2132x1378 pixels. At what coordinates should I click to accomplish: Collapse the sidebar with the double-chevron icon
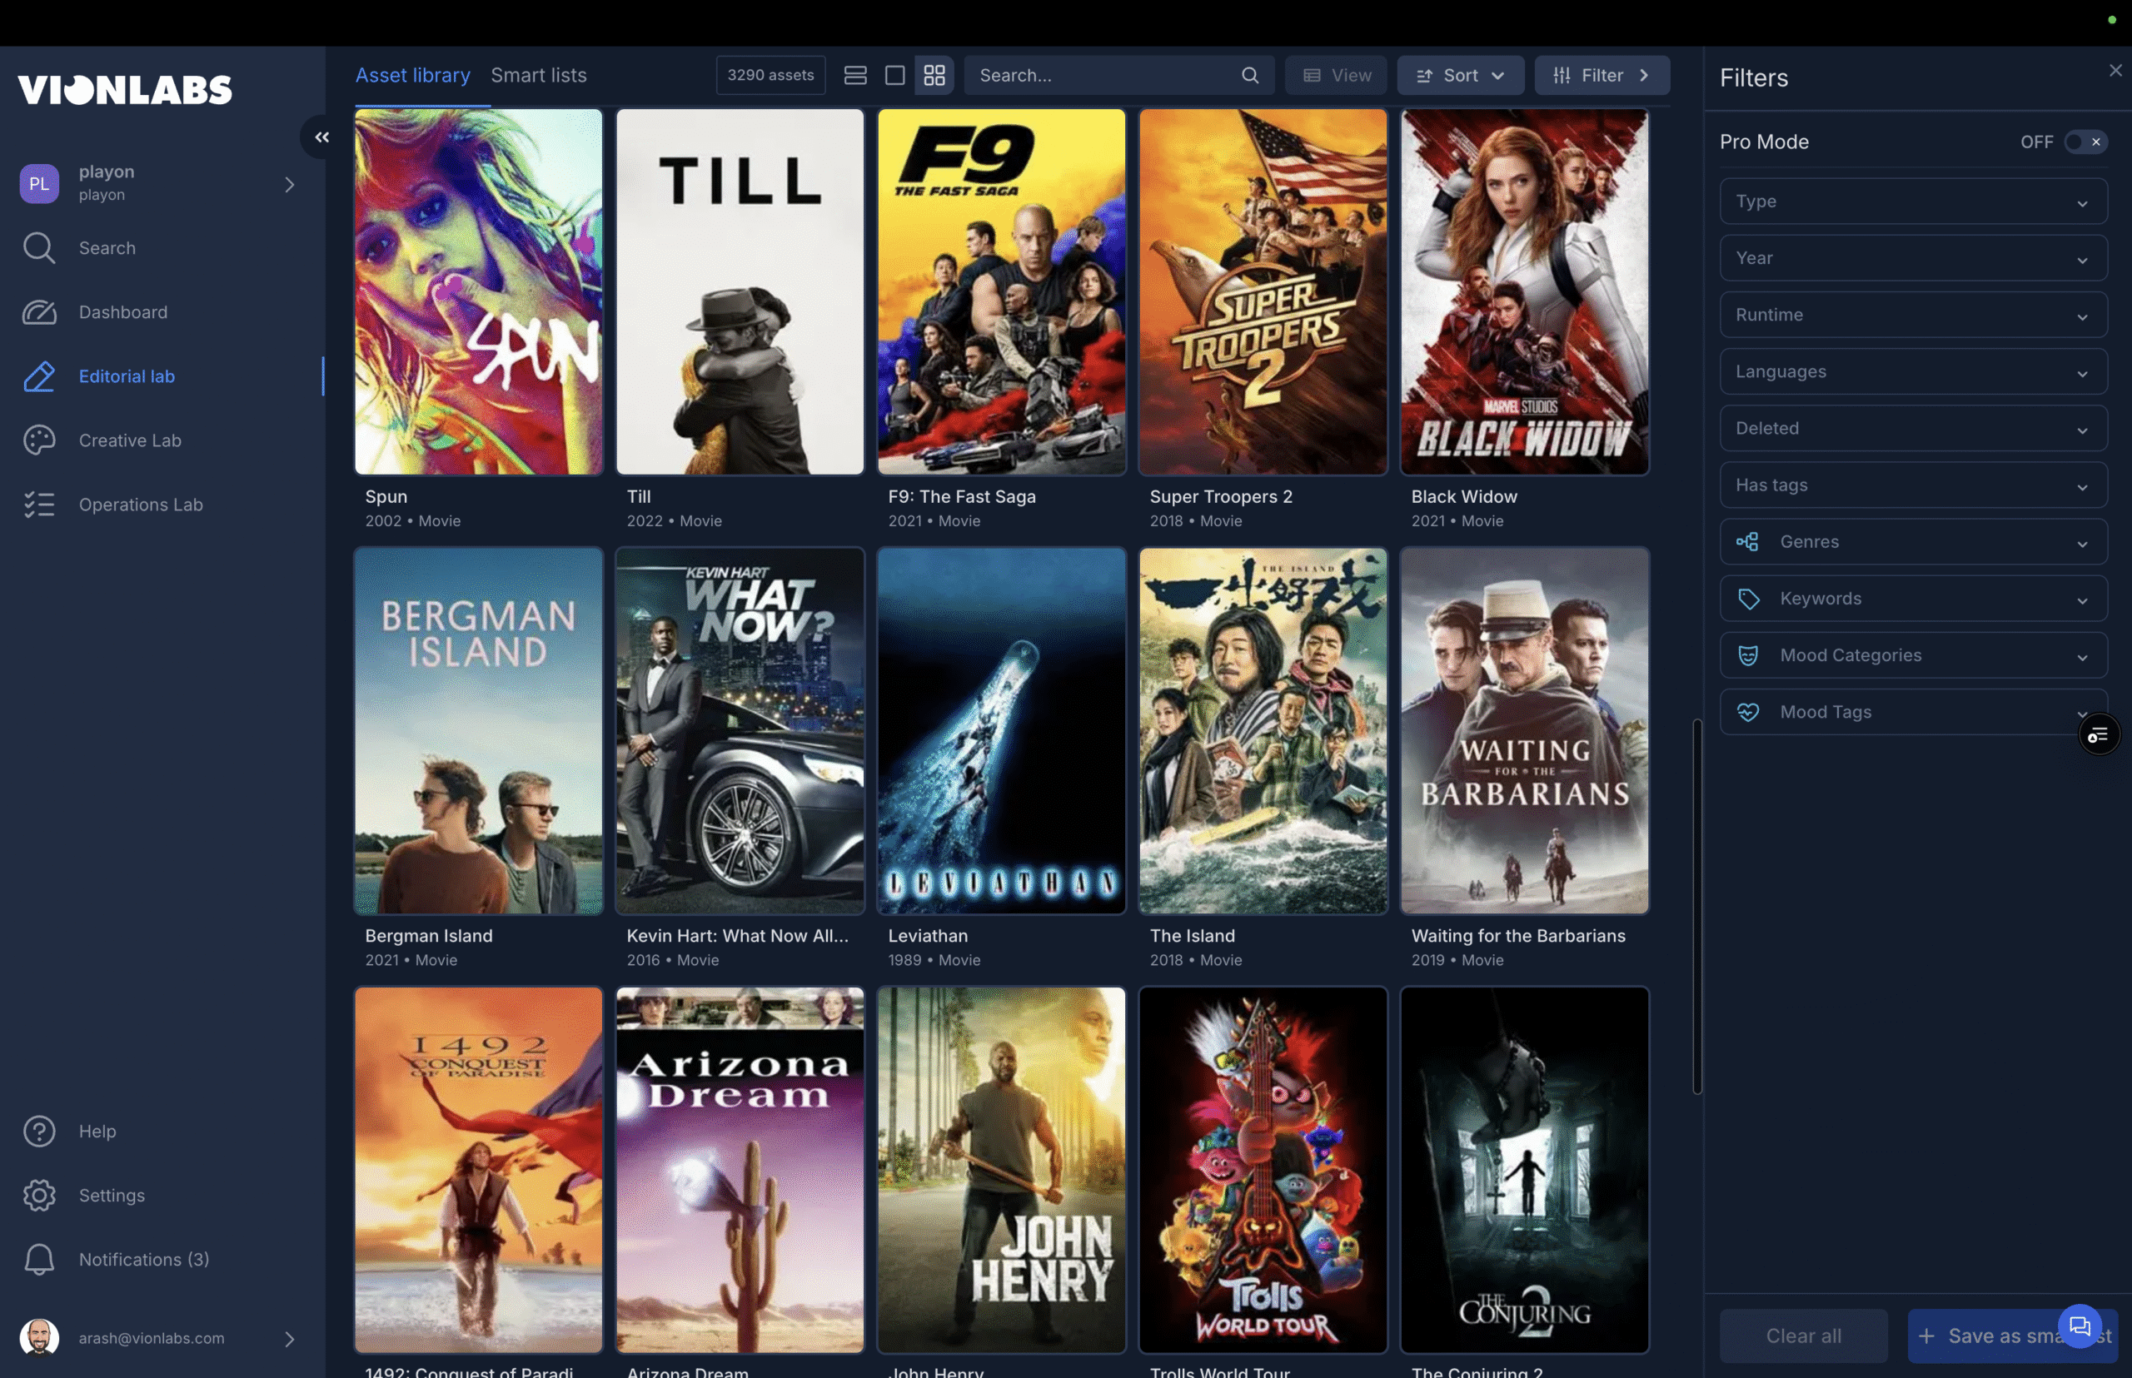click(321, 137)
